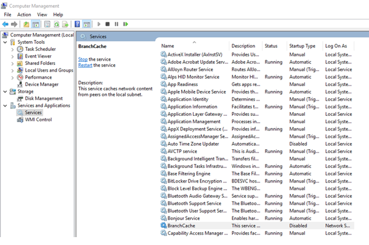Click the gear icon beside BitLocker Drive Encryption
Screen dimensions: 369x245
tap(164, 181)
